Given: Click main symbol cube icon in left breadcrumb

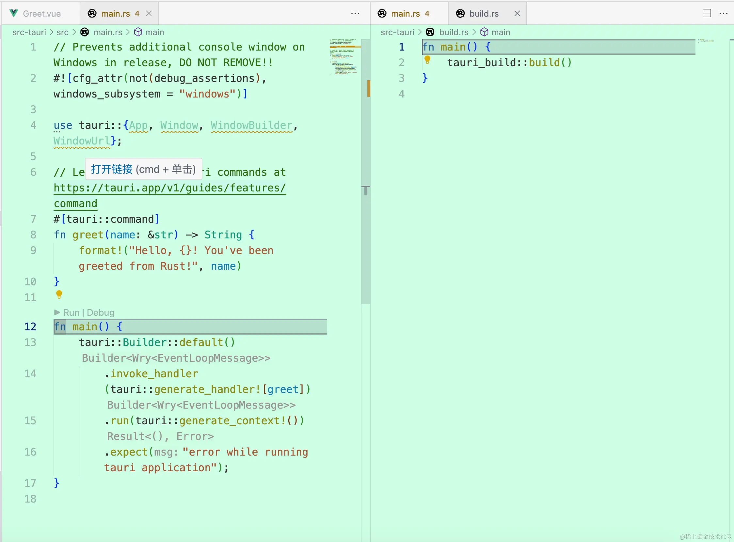Looking at the screenshot, I should click(138, 32).
